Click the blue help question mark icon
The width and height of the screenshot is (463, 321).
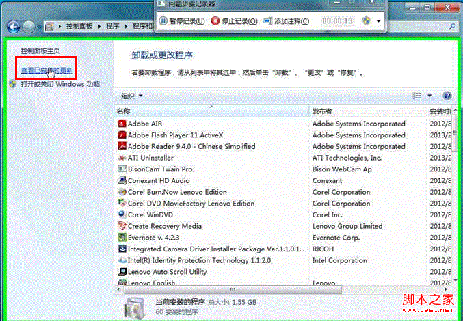[x=447, y=96]
